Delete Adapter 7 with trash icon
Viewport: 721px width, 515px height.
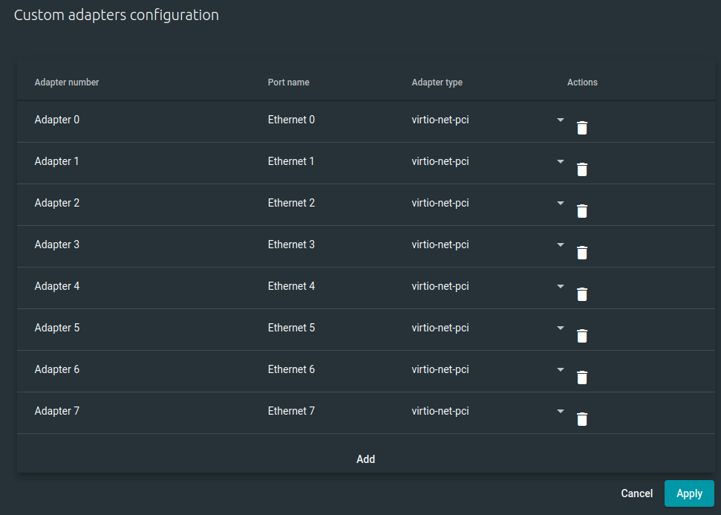582,419
